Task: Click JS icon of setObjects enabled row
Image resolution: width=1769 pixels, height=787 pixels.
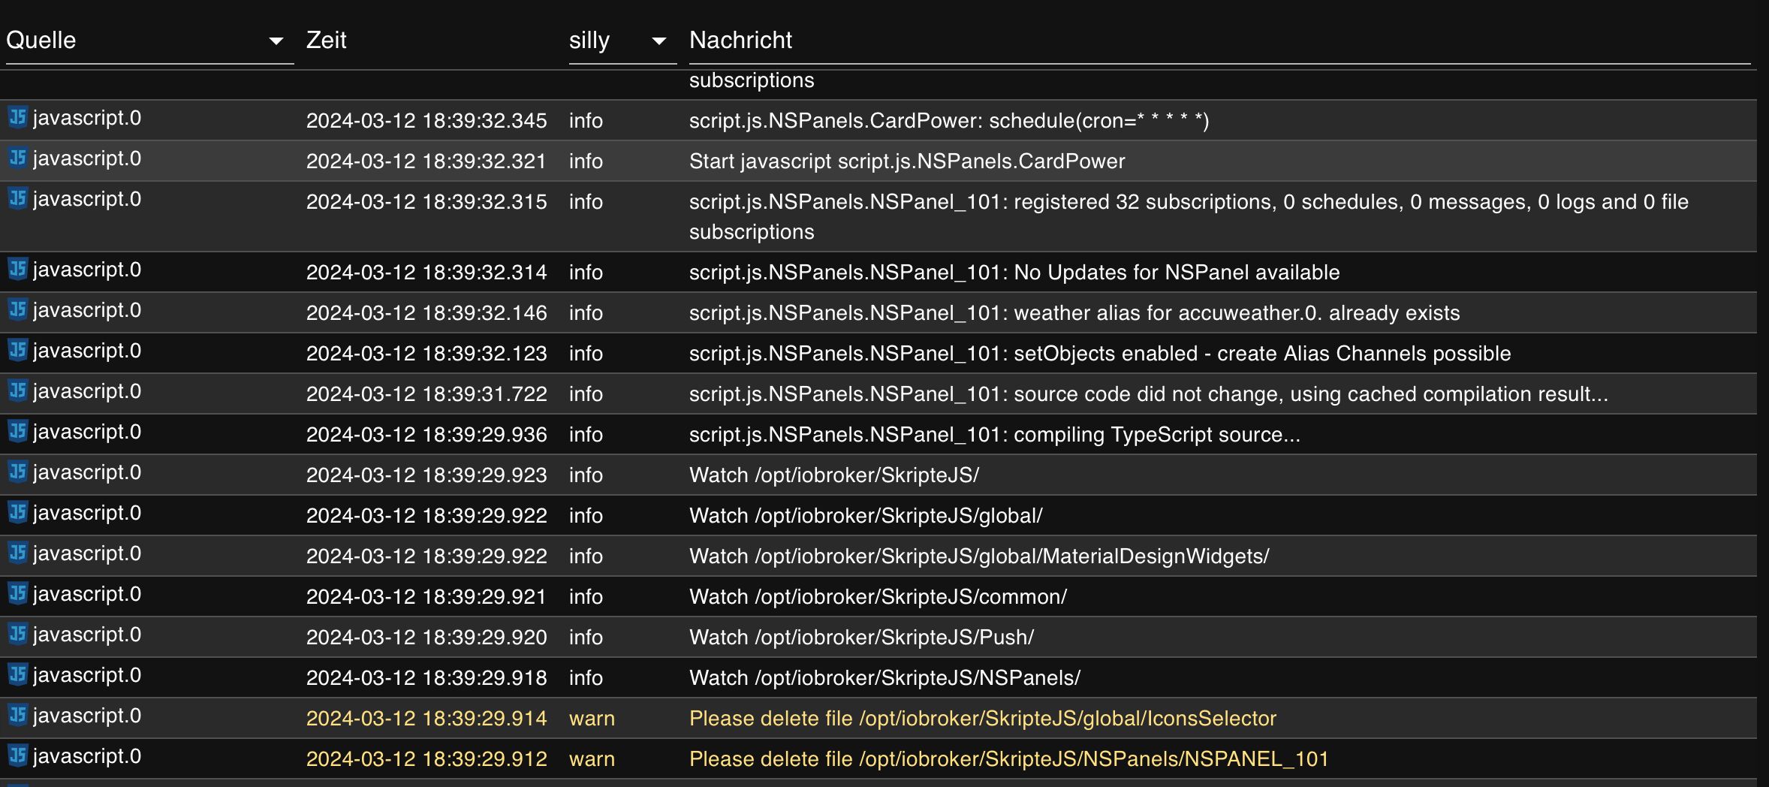Action: coord(17,351)
